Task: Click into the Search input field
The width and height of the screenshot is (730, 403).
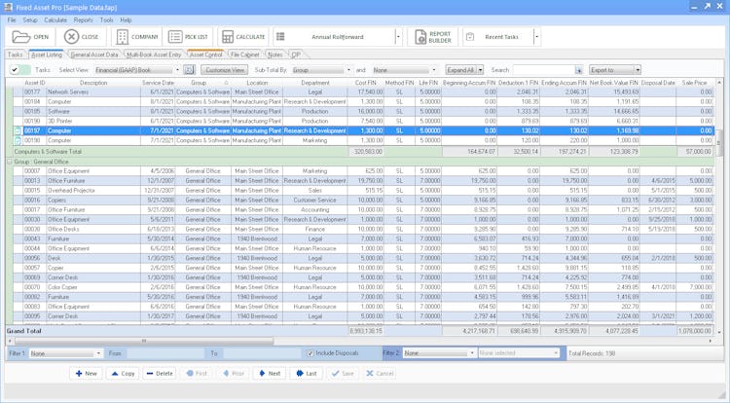Action: click(543, 70)
